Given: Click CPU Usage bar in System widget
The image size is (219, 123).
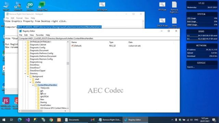Looking at the screenshot, I should (202, 18).
